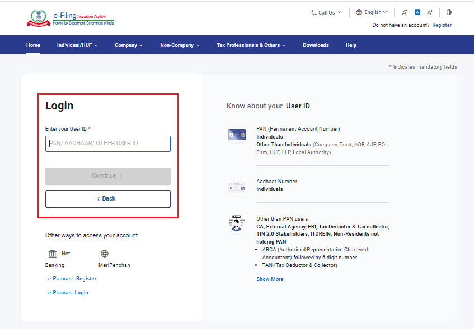Open the Downloads menu item
This screenshot has width=474, height=329.
pyautogui.click(x=316, y=45)
